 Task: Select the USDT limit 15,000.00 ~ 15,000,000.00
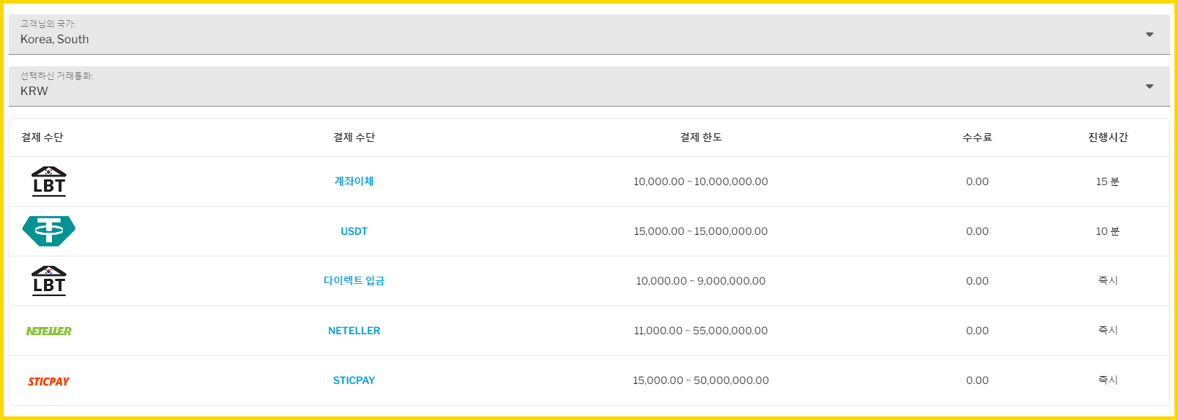(701, 231)
